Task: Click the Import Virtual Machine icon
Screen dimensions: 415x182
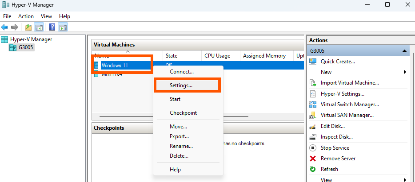Action: (x=313, y=83)
